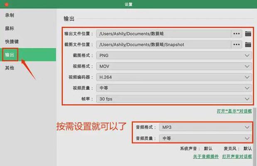Click the 麦克风 默认 value
This screenshot has width=257, height=166.
click(x=247, y=149)
